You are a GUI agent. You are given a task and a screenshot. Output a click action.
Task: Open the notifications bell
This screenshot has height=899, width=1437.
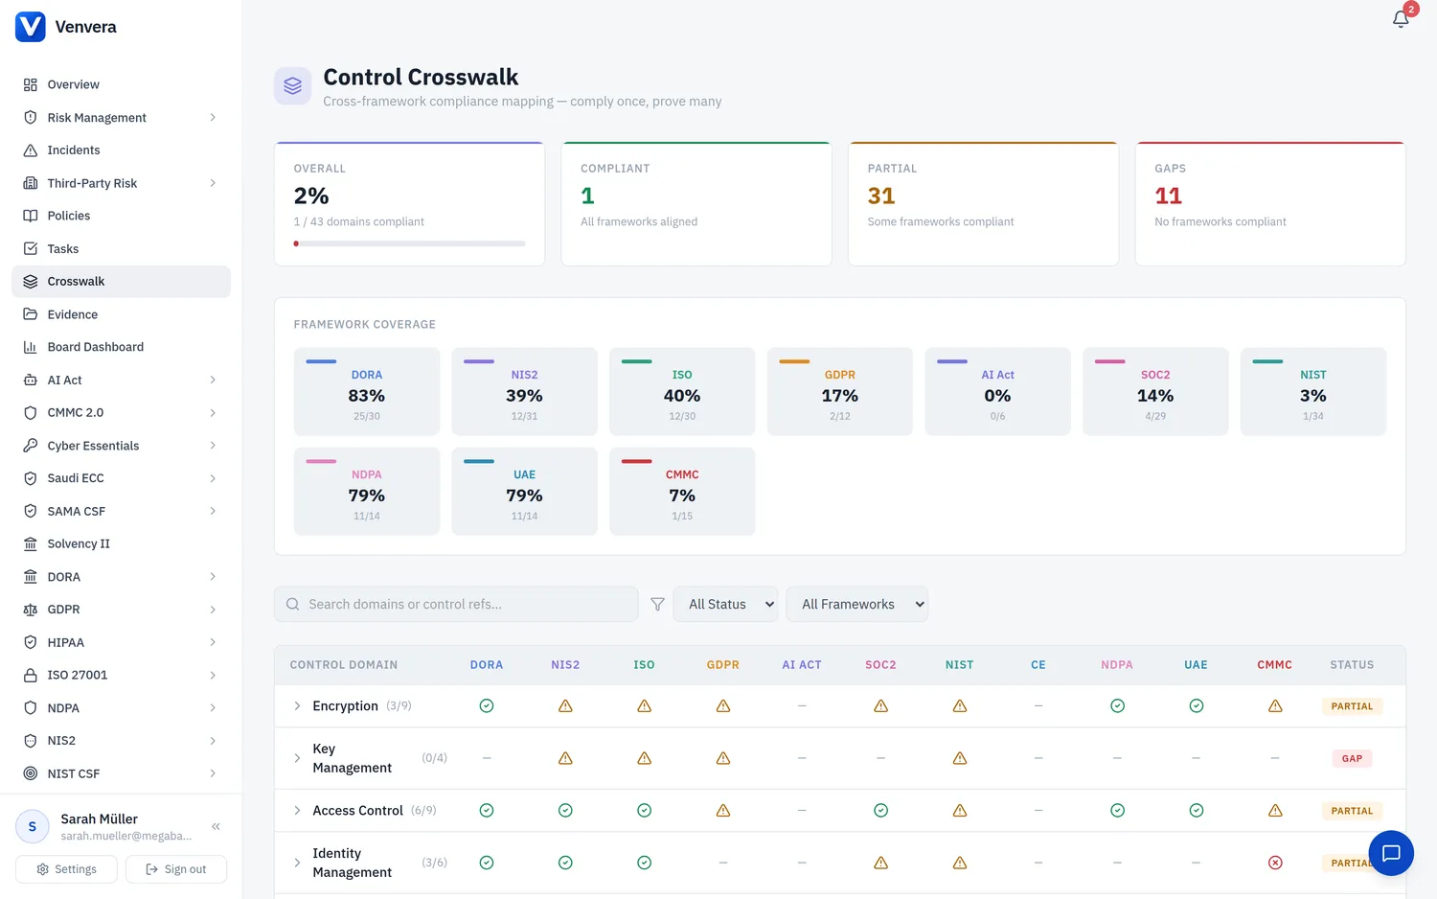click(x=1401, y=18)
